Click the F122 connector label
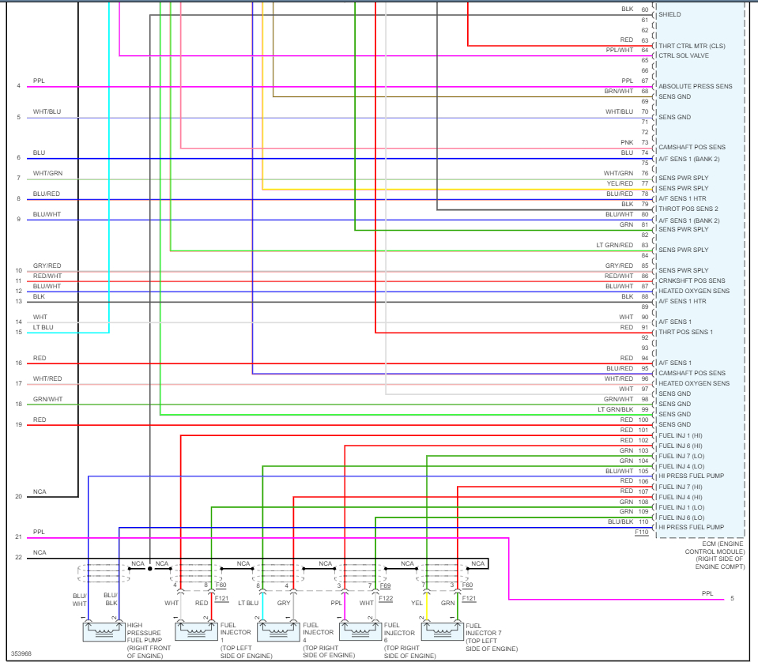The image size is (758, 670). coord(386,598)
